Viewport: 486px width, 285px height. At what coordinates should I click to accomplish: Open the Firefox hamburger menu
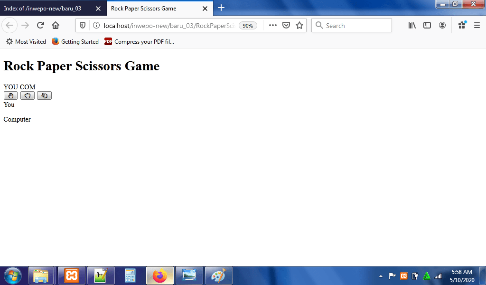(x=477, y=26)
